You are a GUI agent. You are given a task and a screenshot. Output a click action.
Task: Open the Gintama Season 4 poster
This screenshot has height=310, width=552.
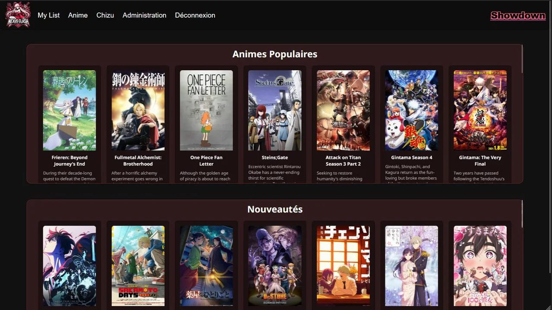[412, 110]
